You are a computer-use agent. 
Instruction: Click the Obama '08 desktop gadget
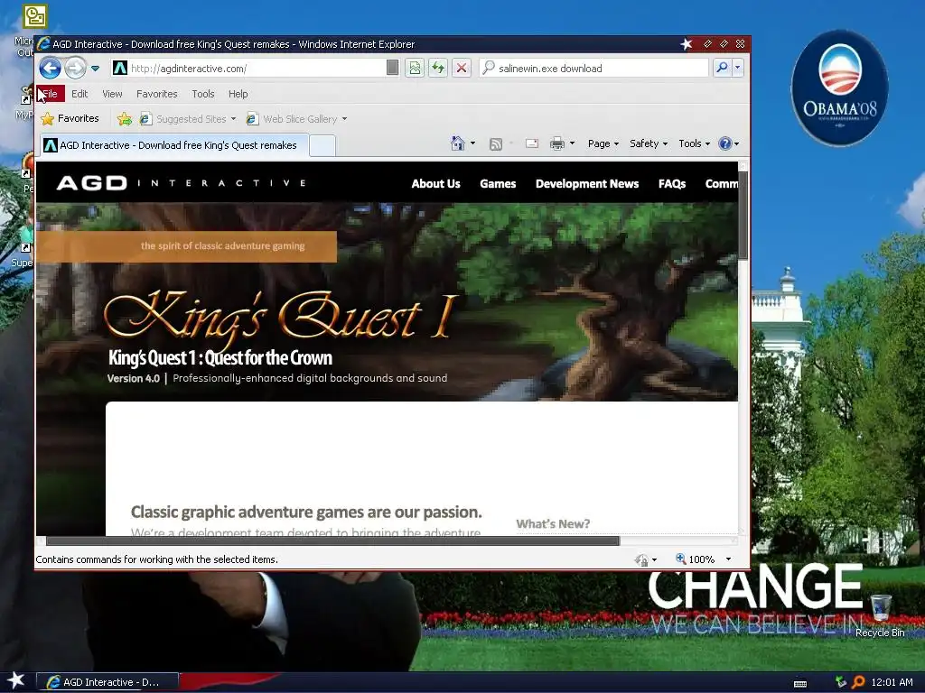pyautogui.click(x=839, y=88)
